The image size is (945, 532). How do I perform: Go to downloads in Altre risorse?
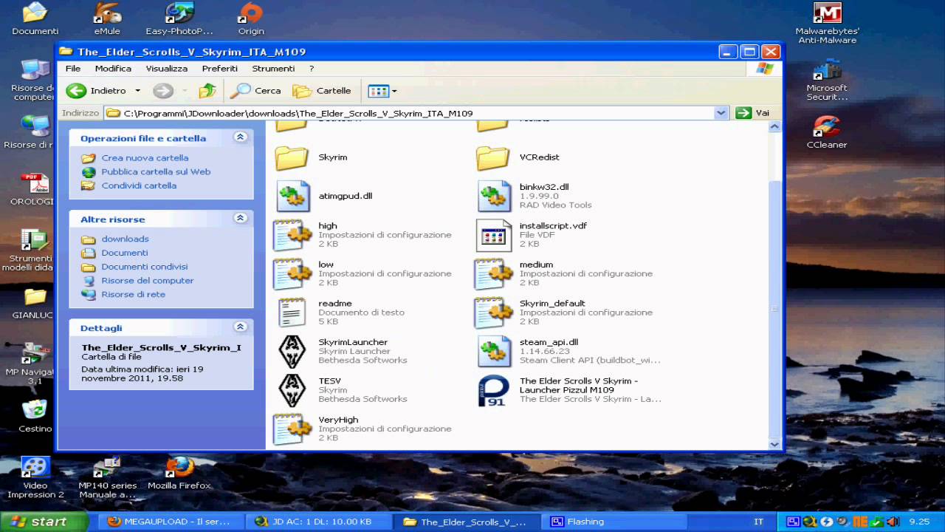pyautogui.click(x=125, y=239)
